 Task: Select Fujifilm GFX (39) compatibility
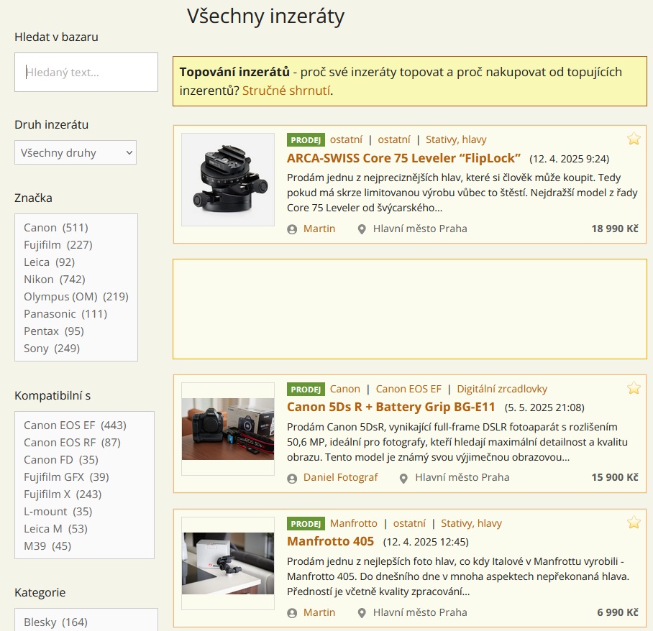coord(66,477)
